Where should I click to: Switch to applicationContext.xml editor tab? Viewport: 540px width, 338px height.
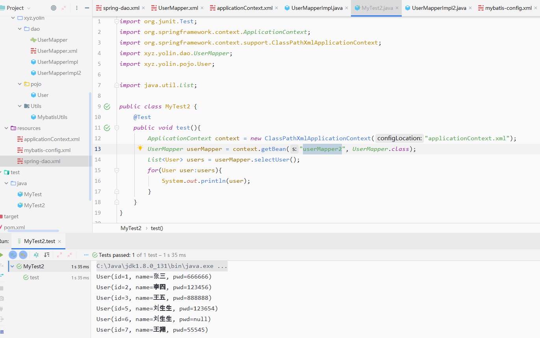pyautogui.click(x=244, y=8)
